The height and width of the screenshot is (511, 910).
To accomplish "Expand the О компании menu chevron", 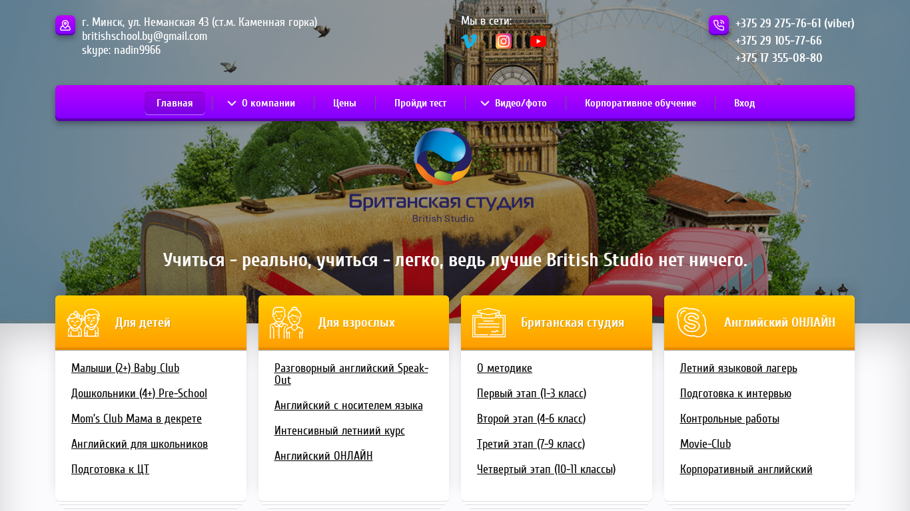I will pyautogui.click(x=232, y=103).
